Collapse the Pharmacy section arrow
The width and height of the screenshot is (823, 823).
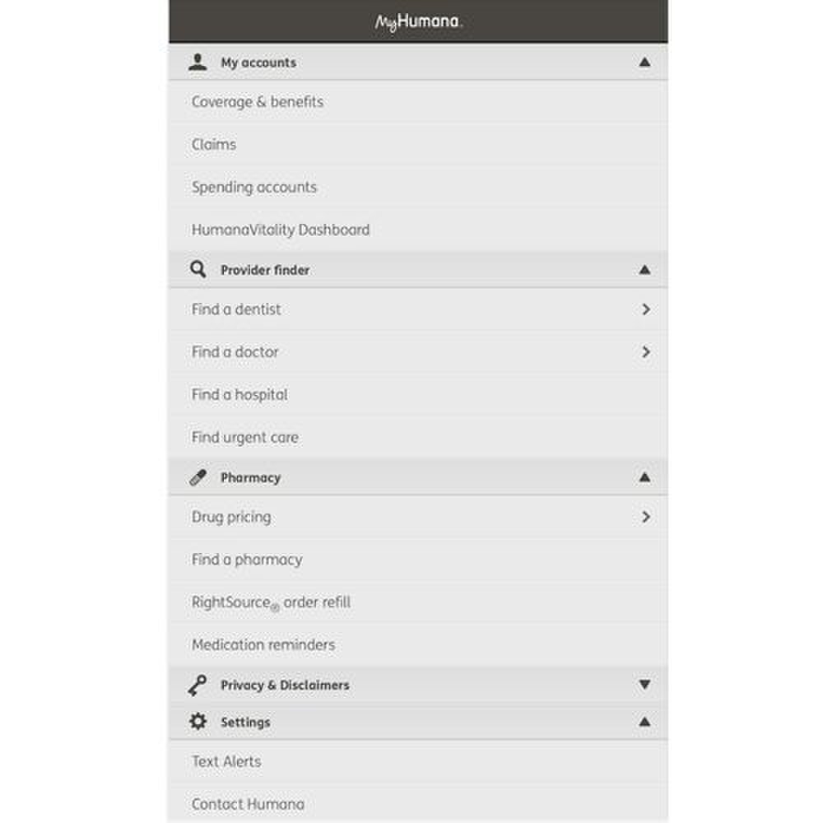click(644, 477)
